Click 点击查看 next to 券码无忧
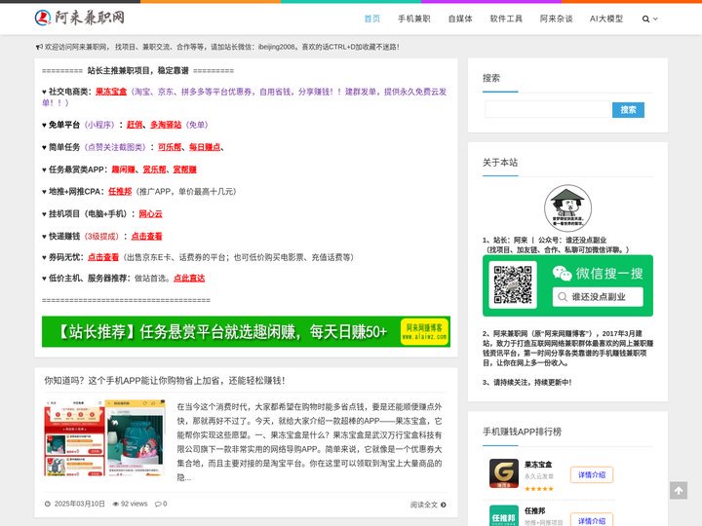The image size is (702, 526). click(x=103, y=257)
